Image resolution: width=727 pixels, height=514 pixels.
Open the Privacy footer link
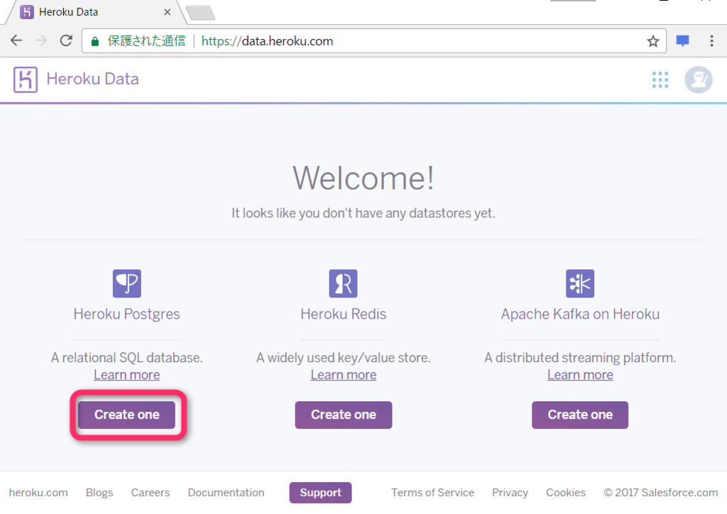tap(510, 493)
